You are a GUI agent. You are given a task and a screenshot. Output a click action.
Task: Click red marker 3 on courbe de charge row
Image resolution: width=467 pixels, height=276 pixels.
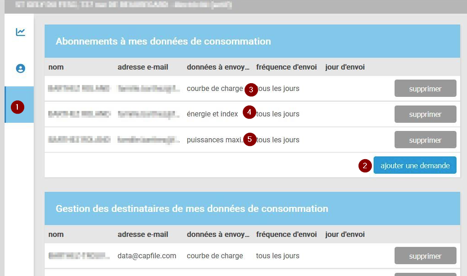[251, 90]
